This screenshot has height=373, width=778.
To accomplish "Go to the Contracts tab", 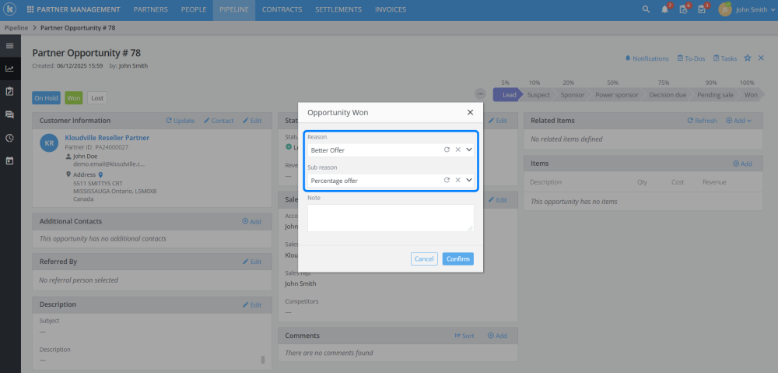I will click(282, 9).
